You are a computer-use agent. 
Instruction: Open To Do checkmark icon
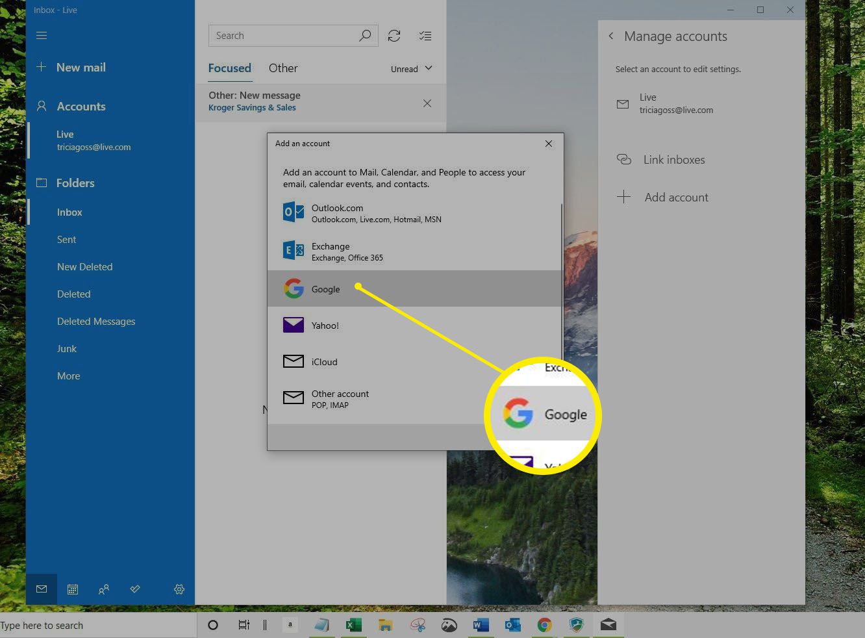pyautogui.click(x=135, y=589)
